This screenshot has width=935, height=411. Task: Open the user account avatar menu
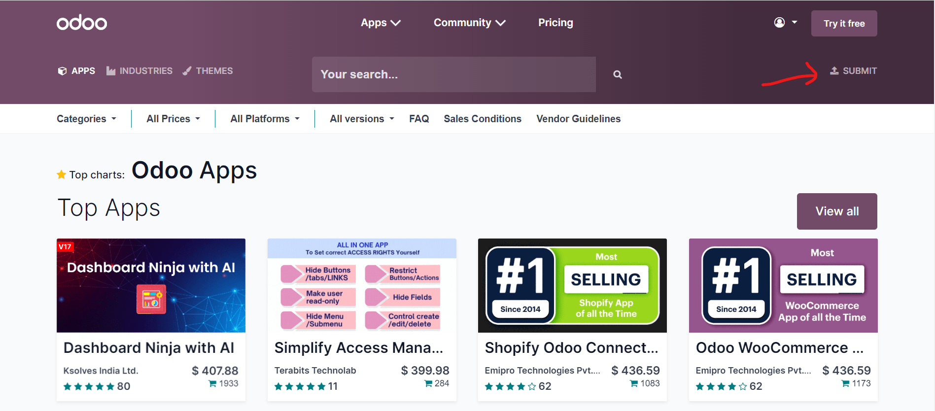coord(785,23)
